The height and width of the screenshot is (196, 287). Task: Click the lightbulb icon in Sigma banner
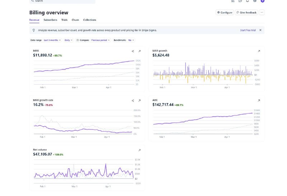34,30
